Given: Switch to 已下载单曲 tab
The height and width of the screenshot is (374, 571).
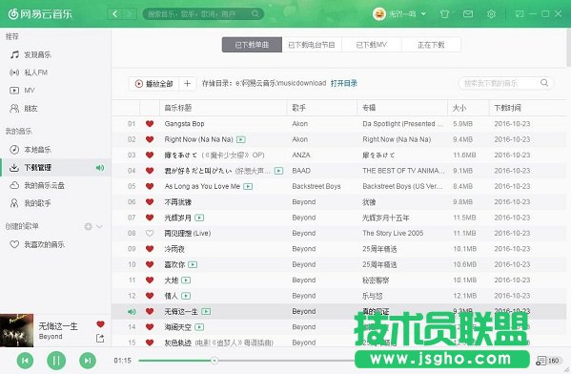Looking at the screenshot, I should (252, 45).
